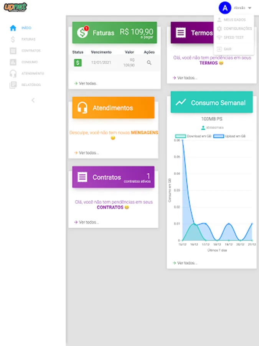
Task: Open the green Faturas card header
Action: click(114, 33)
